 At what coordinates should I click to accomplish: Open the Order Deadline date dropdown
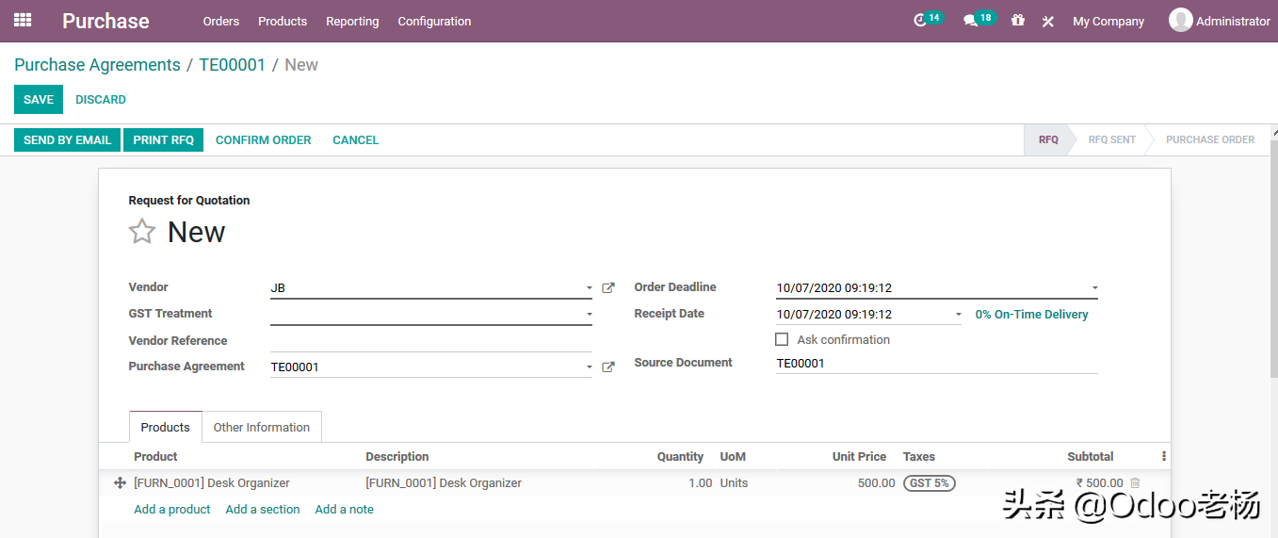(x=1094, y=288)
